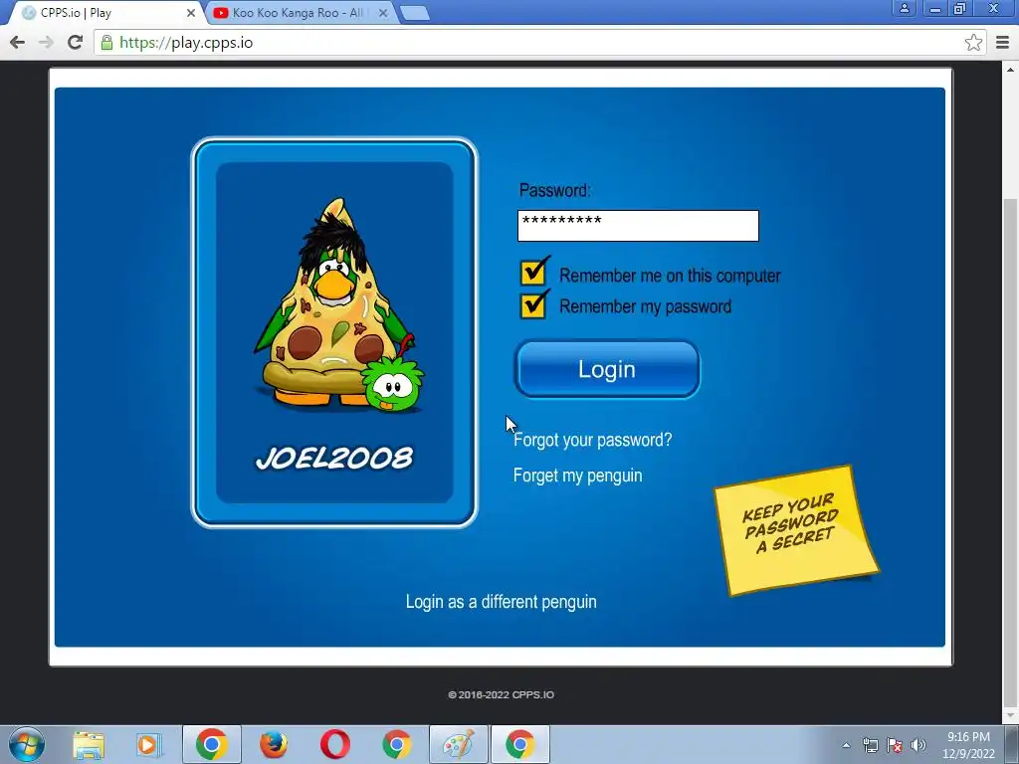This screenshot has height=764, width=1019.
Task: Click the taskbar clock showing 9:16 PM
Action: [968, 744]
